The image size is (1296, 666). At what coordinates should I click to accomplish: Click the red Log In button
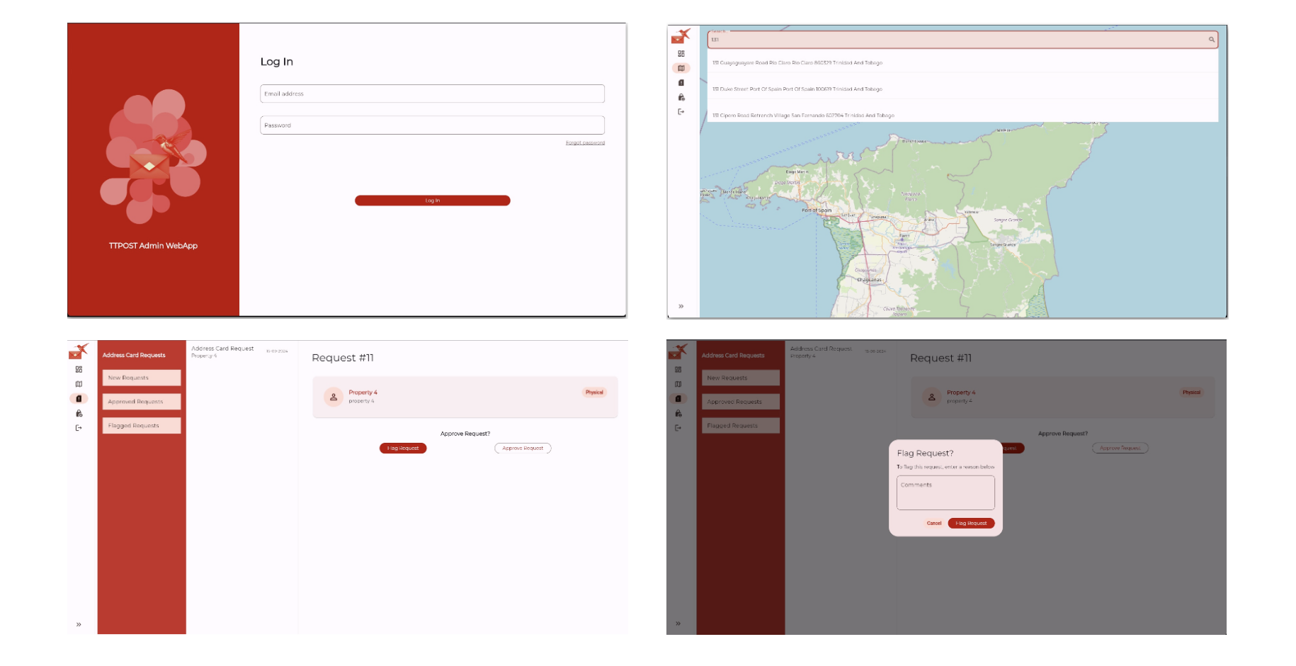tap(432, 201)
